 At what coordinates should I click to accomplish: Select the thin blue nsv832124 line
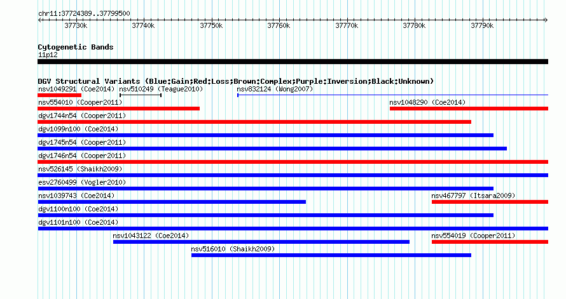tap(393, 95)
